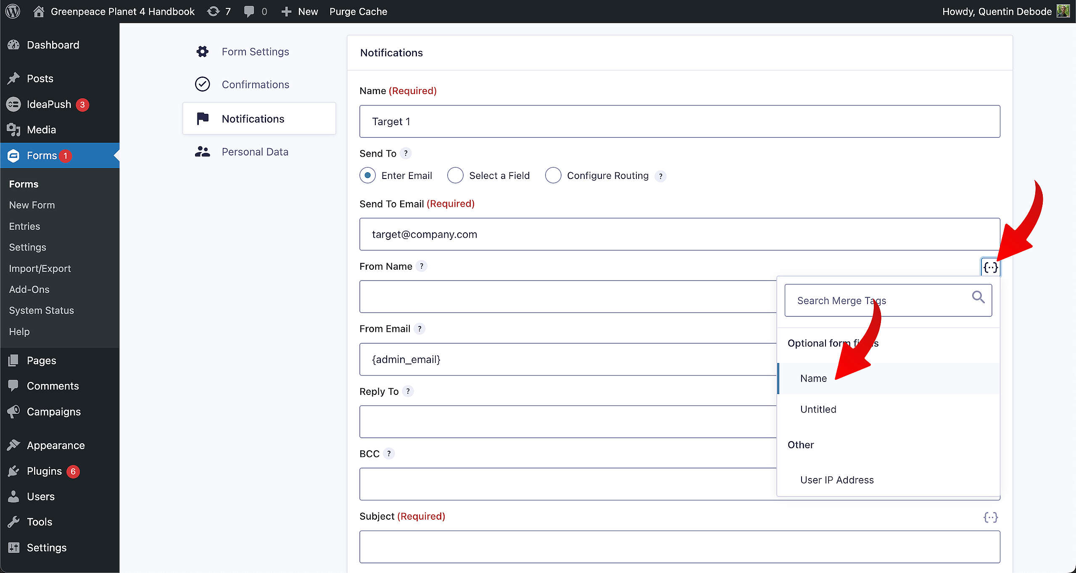Image resolution: width=1076 pixels, height=573 pixels.
Task: Open System Status in Forms submenu
Action: click(41, 310)
